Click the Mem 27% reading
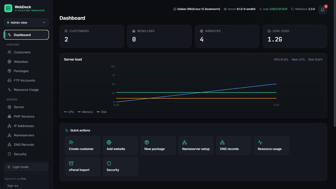Screen dimensions: 336x189 pyautogui.click(x=298, y=60)
